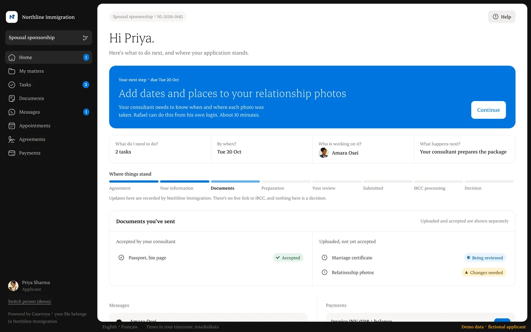The height and width of the screenshot is (332, 531).
Task: Open the Tasks page
Action: point(49,85)
